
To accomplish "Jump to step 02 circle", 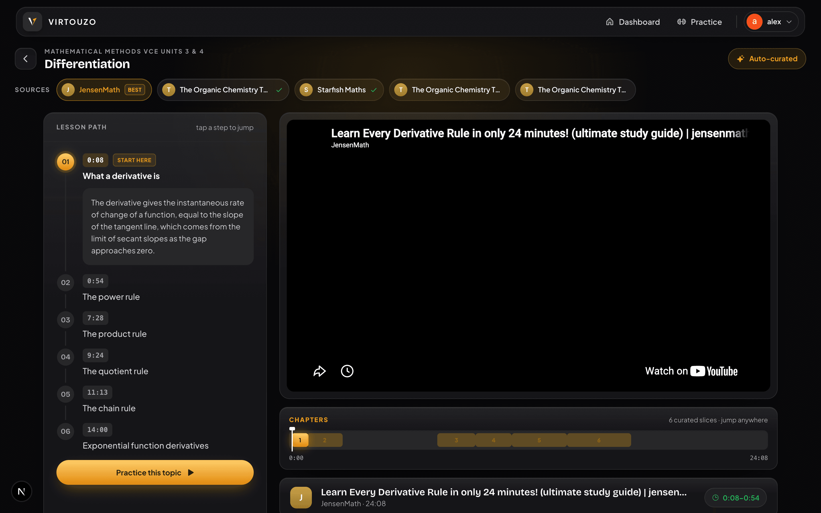I will tap(66, 283).
